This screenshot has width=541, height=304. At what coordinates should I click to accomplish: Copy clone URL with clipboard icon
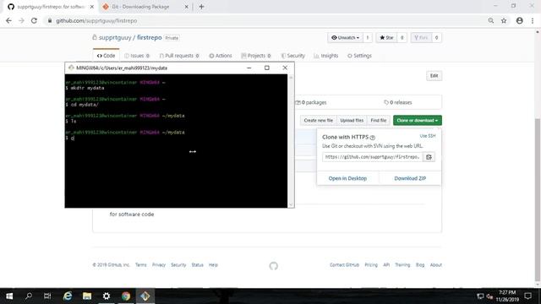click(x=429, y=157)
